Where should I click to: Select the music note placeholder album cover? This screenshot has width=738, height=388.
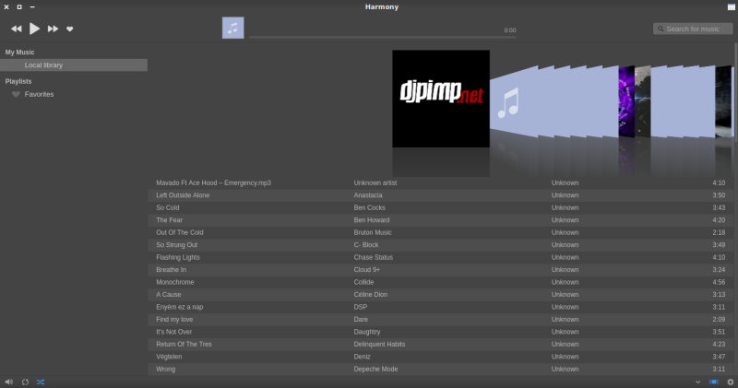tap(513, 102)
